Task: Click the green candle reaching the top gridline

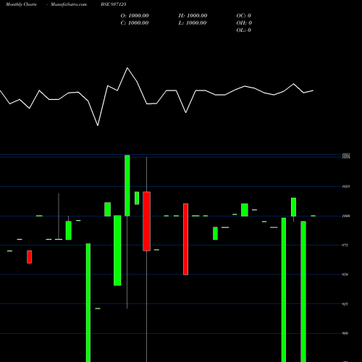Action: click(x=127, y=185)
